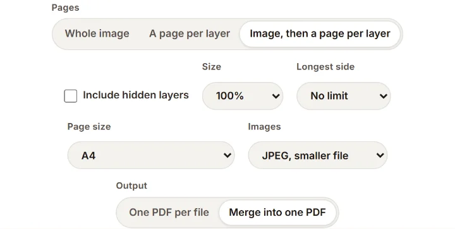Click the 'Images' field label

pyautogui.click(x=264, y=127)
